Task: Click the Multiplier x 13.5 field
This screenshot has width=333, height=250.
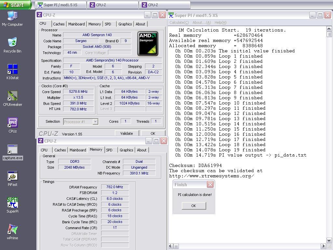Action: (78, 97)
